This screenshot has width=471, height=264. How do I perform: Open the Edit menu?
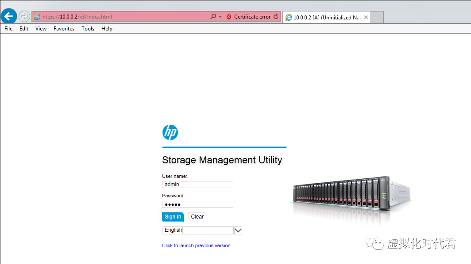pyautogui.click(x=24, y=28)
